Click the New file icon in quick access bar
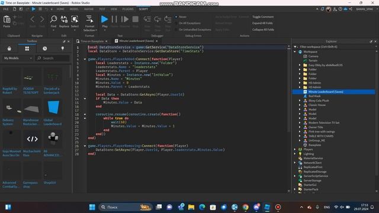The image size is (379, 213). tap(14, 9)
